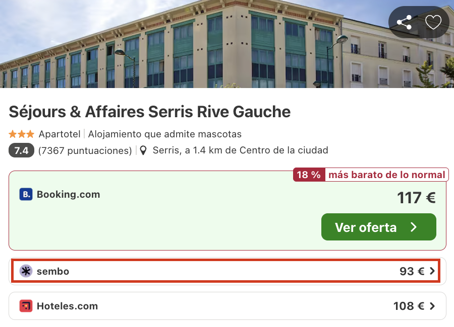Image resolution: width=454 pixels, height=327 pixels.
Task: Click the share icon on the photo
Action: (x=404, y=22)
